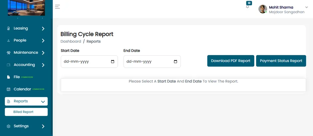Expand the Leasing menu chevron
313x136 pixels.
click(43, 29)
